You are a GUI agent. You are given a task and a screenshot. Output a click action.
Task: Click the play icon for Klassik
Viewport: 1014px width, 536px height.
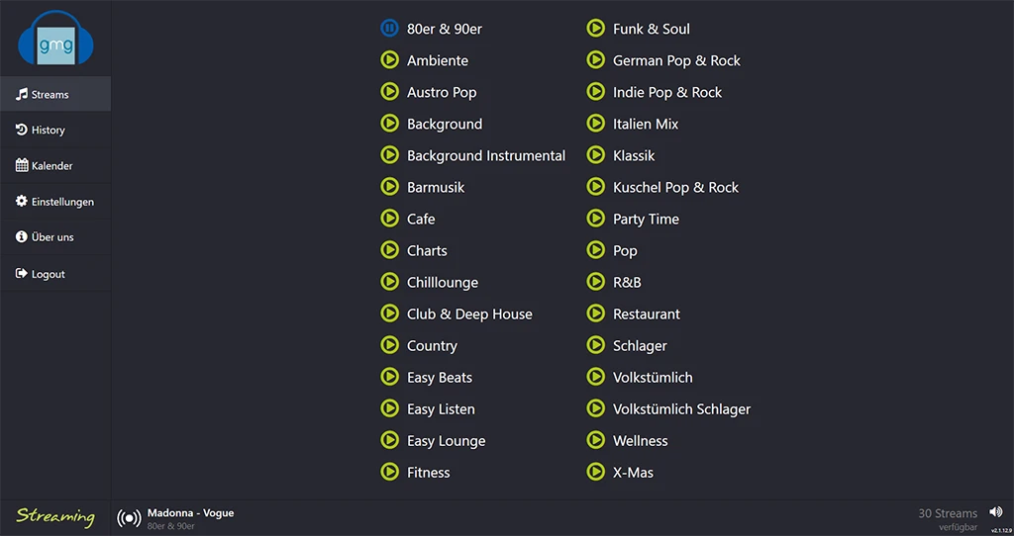(x=596, y=155)
